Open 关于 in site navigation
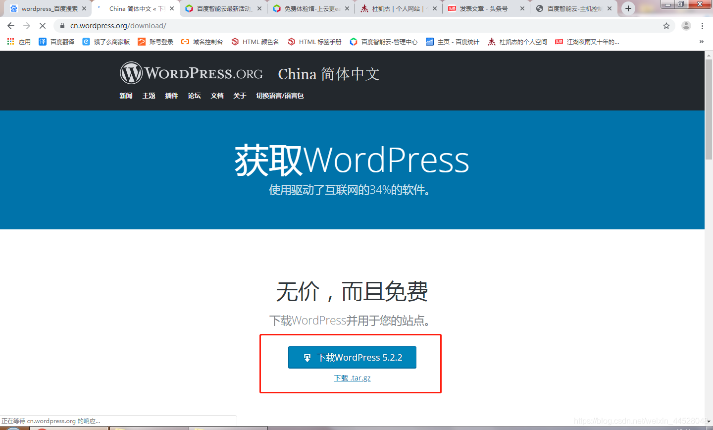713x430 pixels. click(x=240, y=96)
